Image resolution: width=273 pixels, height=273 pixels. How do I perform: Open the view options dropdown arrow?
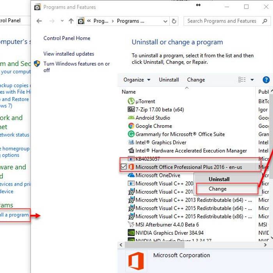tap(252, 80)
